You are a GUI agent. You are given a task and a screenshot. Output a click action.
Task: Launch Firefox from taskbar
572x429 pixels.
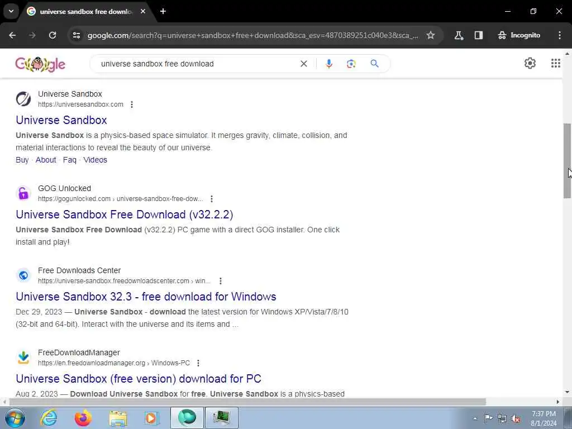click(83, 418)
